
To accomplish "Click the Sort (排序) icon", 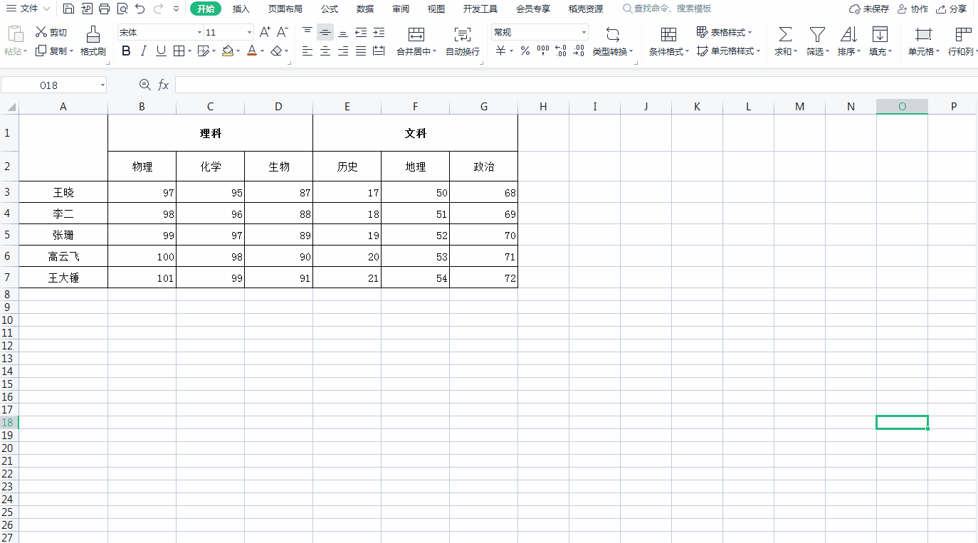I will tap(848, 34).
